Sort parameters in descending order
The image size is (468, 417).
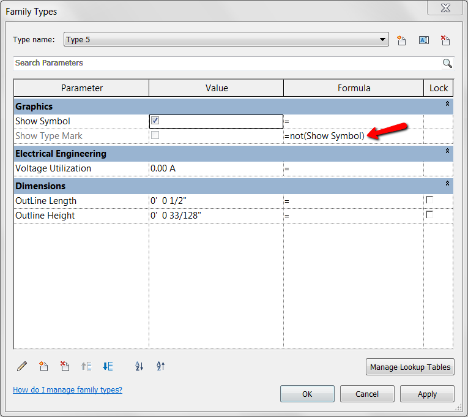point(160,366)
